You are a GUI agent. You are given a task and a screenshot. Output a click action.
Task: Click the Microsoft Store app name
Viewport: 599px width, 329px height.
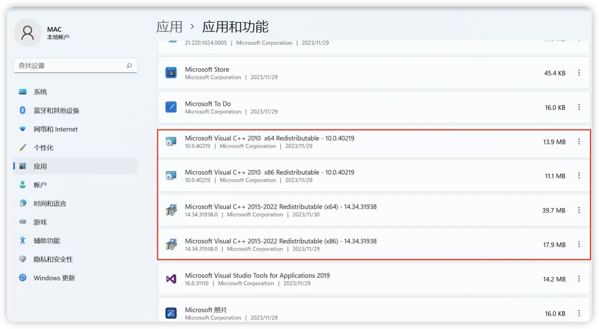(207, 69)
